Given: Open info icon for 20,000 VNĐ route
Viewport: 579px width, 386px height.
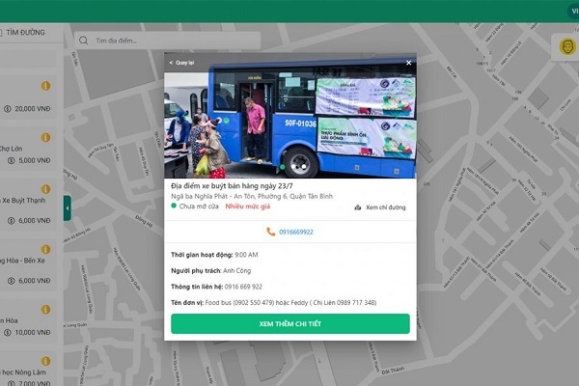Looking at the screenshot, I should pos(45,86).
